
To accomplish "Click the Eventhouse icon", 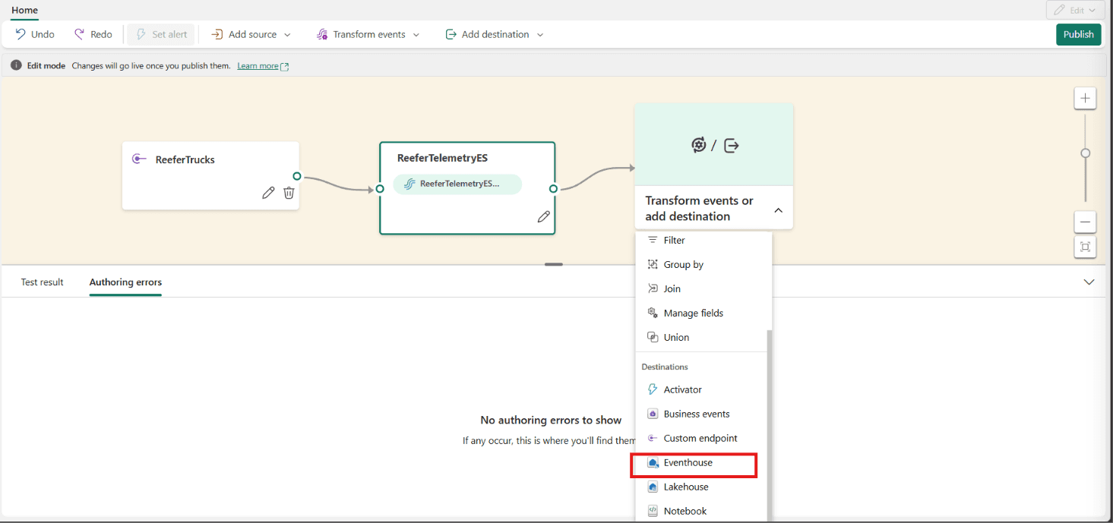I will click(x=652, y=462).
